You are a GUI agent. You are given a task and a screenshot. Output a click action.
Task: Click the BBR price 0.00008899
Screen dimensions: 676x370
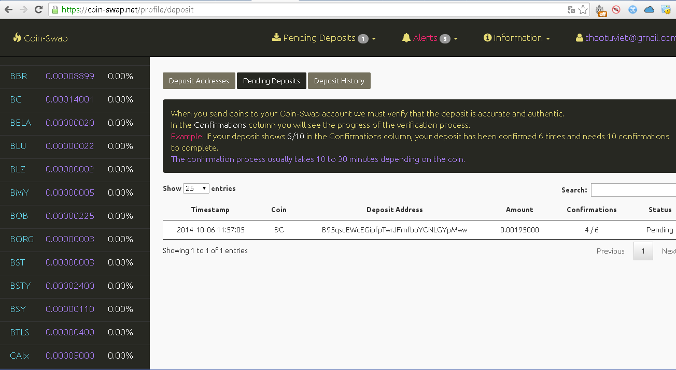[x=70, y=76]
